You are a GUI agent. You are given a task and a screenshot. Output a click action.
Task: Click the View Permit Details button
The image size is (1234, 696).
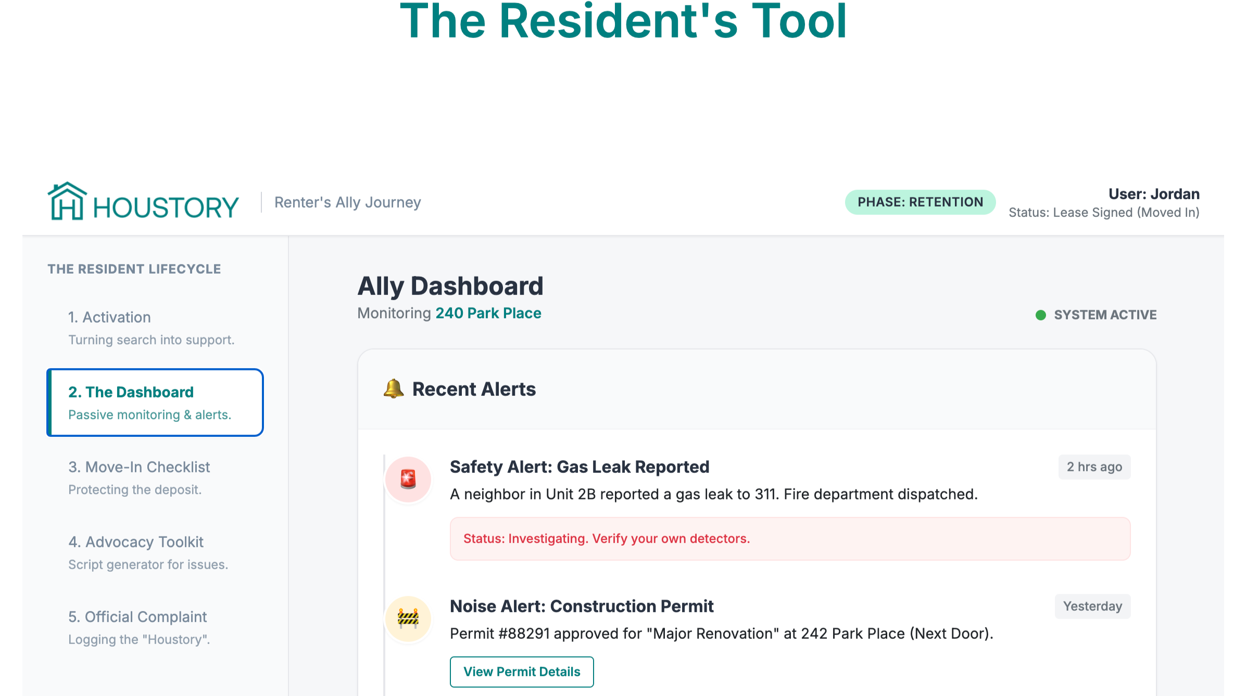coord(521,672)
